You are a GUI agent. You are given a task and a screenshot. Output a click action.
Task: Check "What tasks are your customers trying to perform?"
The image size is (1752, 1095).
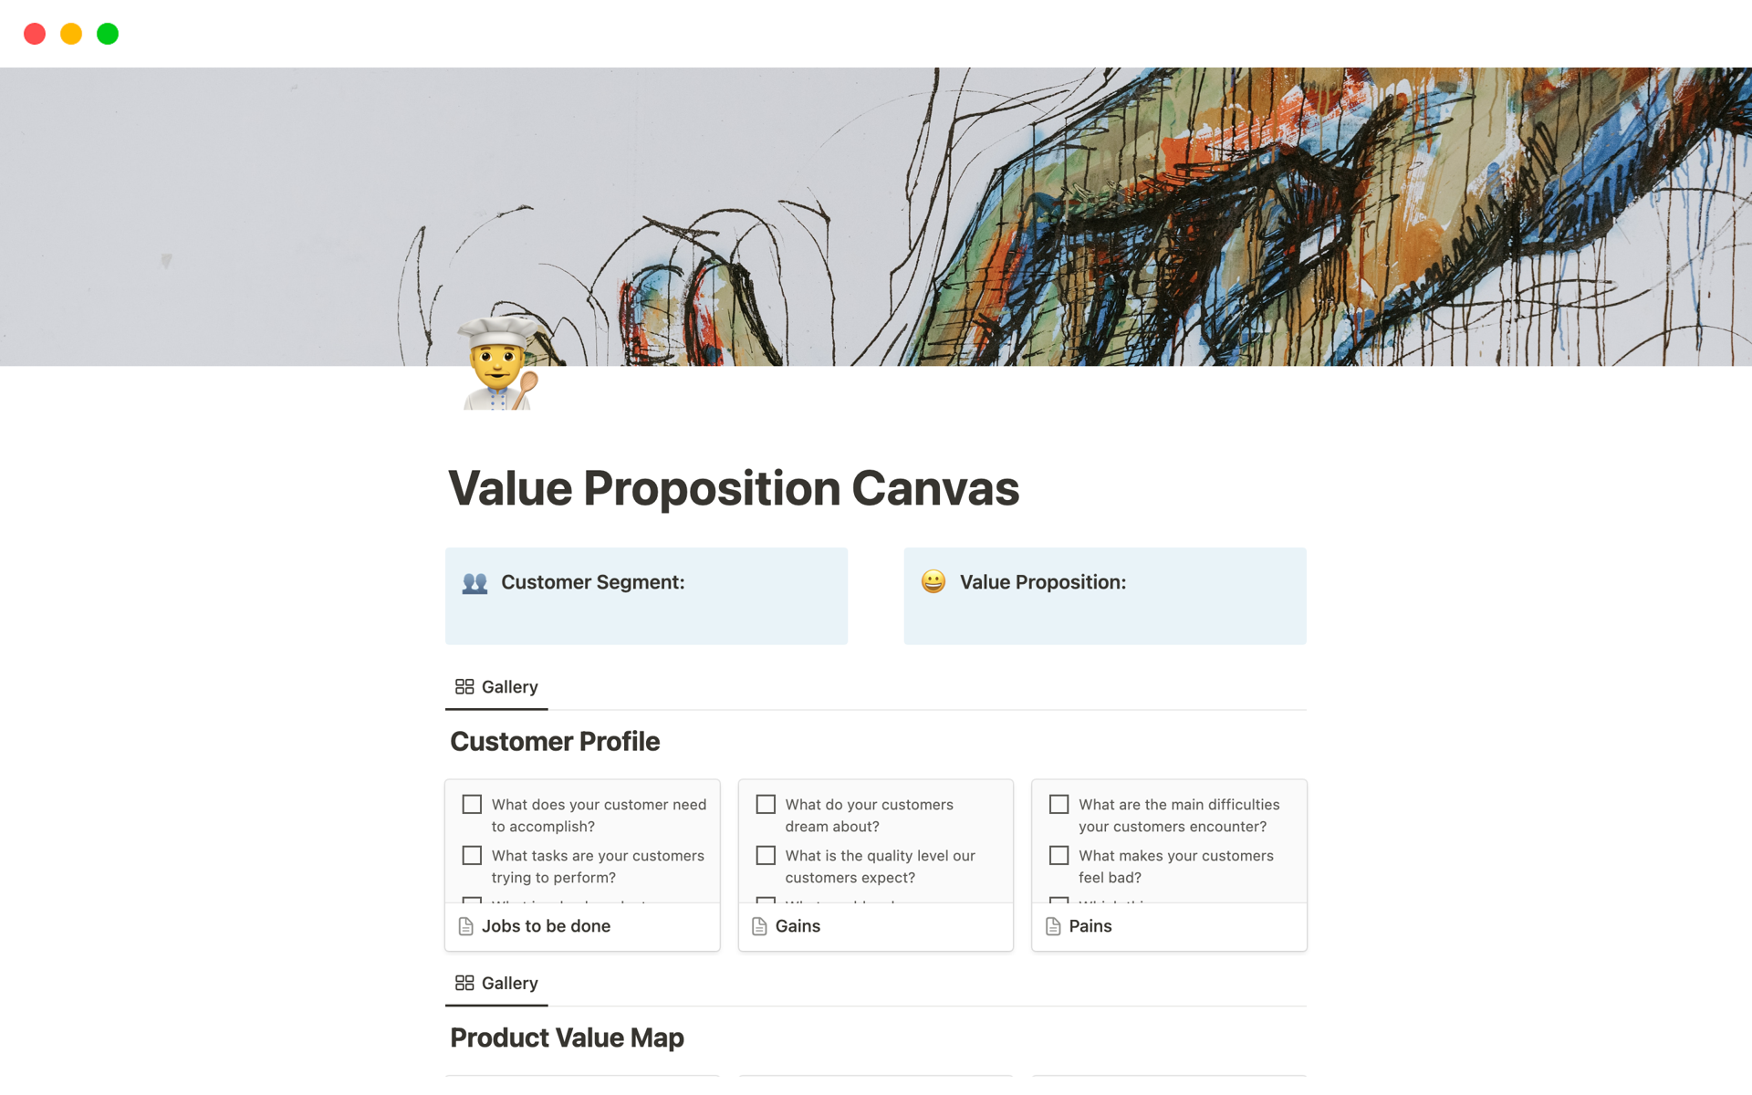(472, 856)
